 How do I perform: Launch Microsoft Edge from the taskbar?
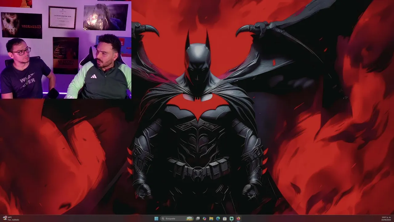click(x=218, y=219)
